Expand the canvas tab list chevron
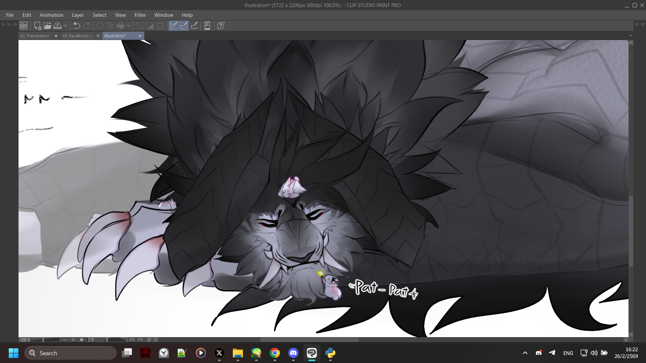 pos(631,36)
